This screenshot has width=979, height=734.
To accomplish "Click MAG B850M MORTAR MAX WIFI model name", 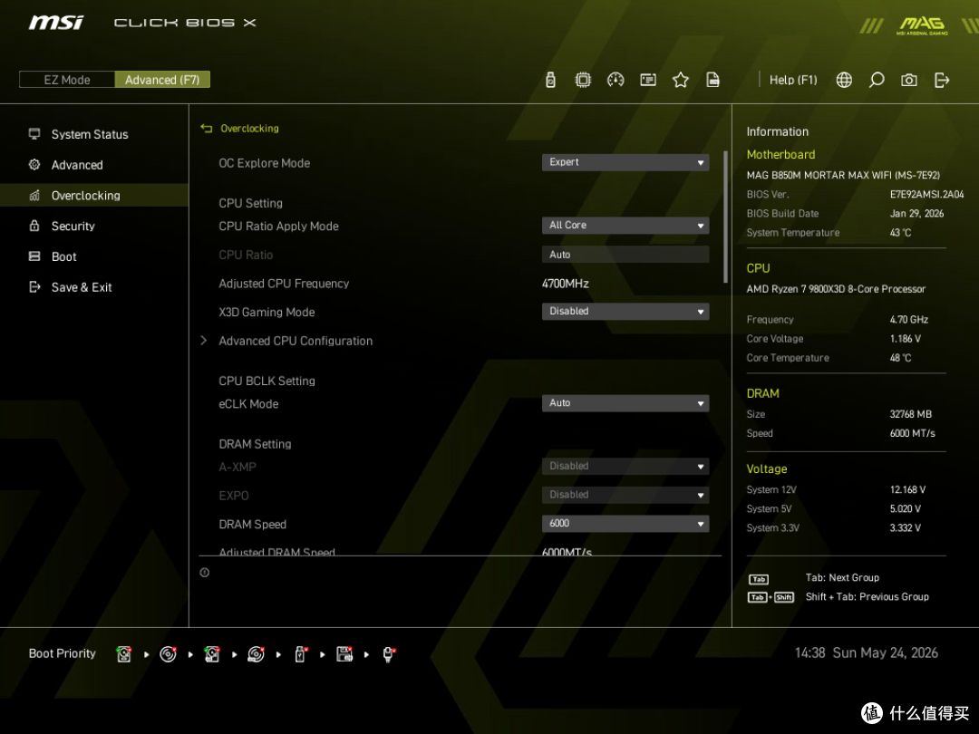I will [x=843, y=176].
